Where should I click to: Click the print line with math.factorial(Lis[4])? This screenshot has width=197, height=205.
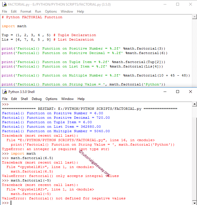[82, 66]
